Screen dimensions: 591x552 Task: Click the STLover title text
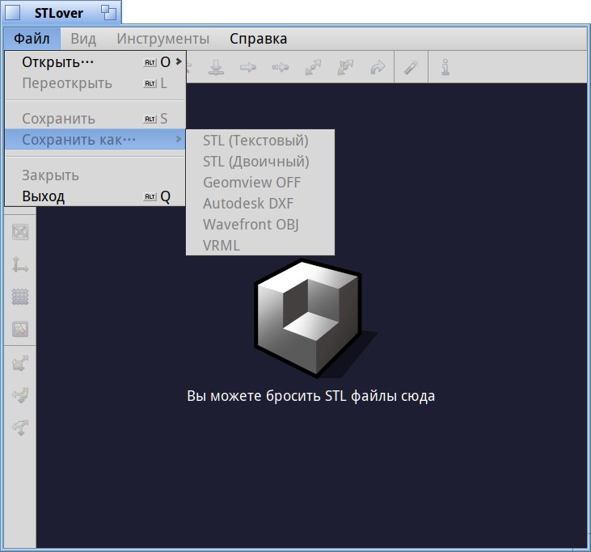coord(59,13)
